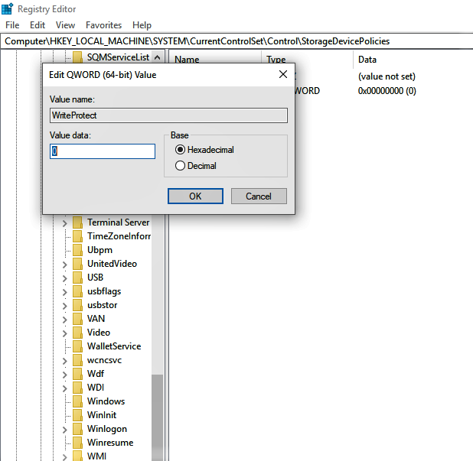Click the WalletService folder icon
This screenshot has width=473, height=461.
click(77, 346)
